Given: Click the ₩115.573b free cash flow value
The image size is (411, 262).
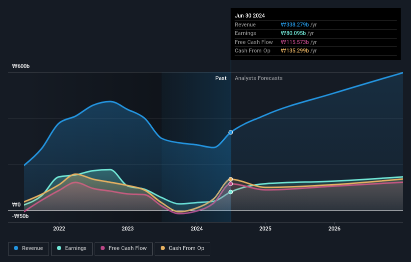Looking at the screenshot, I should pyautogui.click(x=295, y=42).
